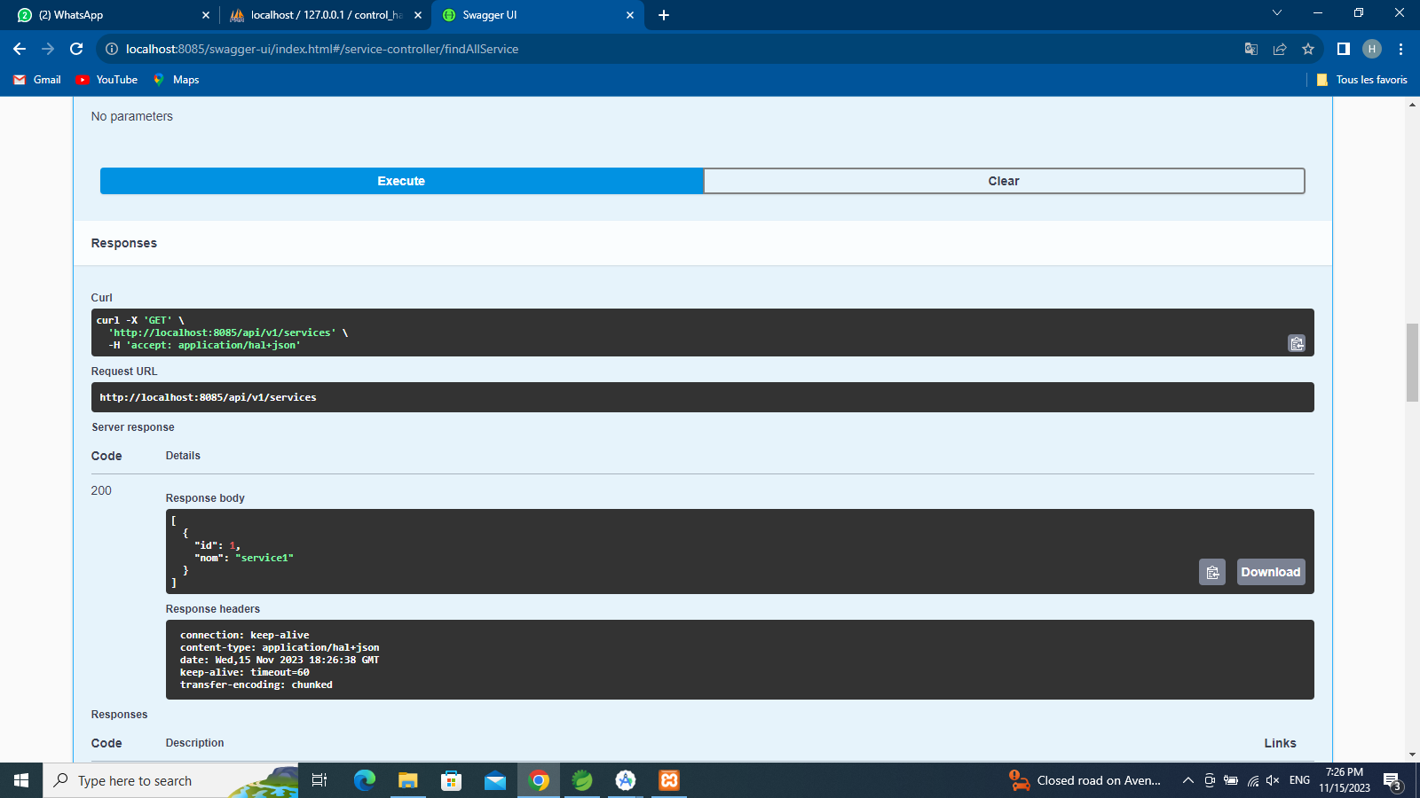Open XAMPP from the taskbar
1420x798 pixels.
pos(668,780)
